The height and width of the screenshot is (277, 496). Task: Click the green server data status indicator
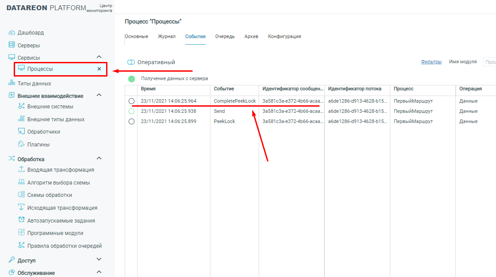[131, 79]
